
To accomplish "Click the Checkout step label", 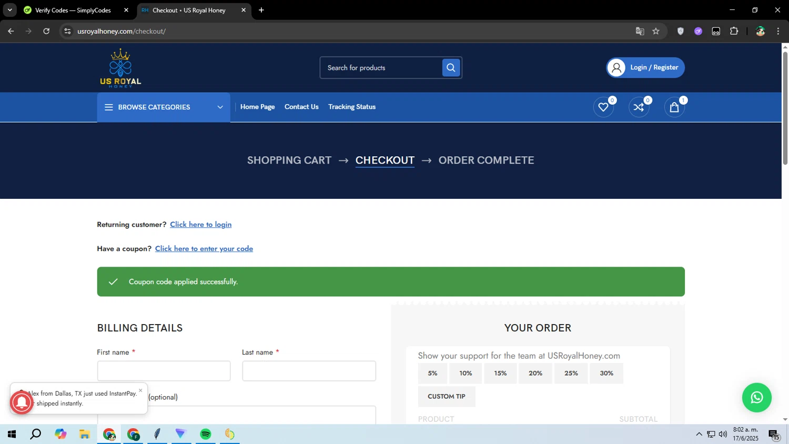I will coord(385,160).
